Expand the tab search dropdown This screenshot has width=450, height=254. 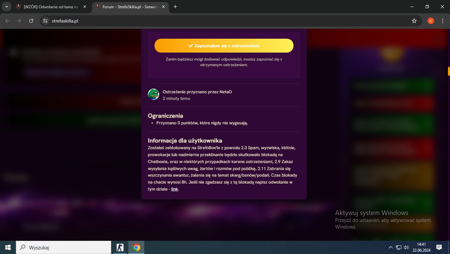(x=6, y=7)
